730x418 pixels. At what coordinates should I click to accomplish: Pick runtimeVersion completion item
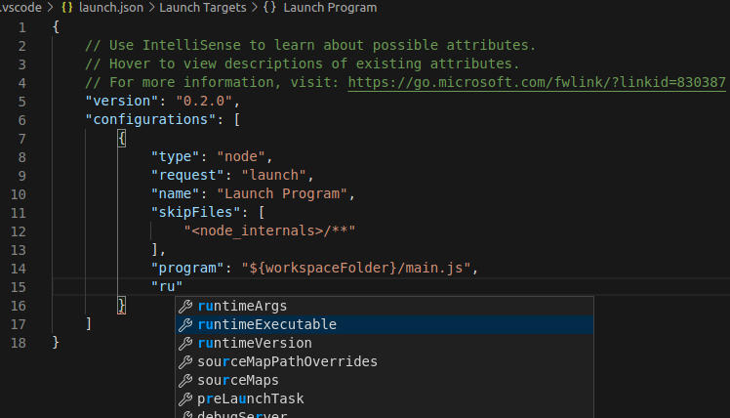coord(385,344)
